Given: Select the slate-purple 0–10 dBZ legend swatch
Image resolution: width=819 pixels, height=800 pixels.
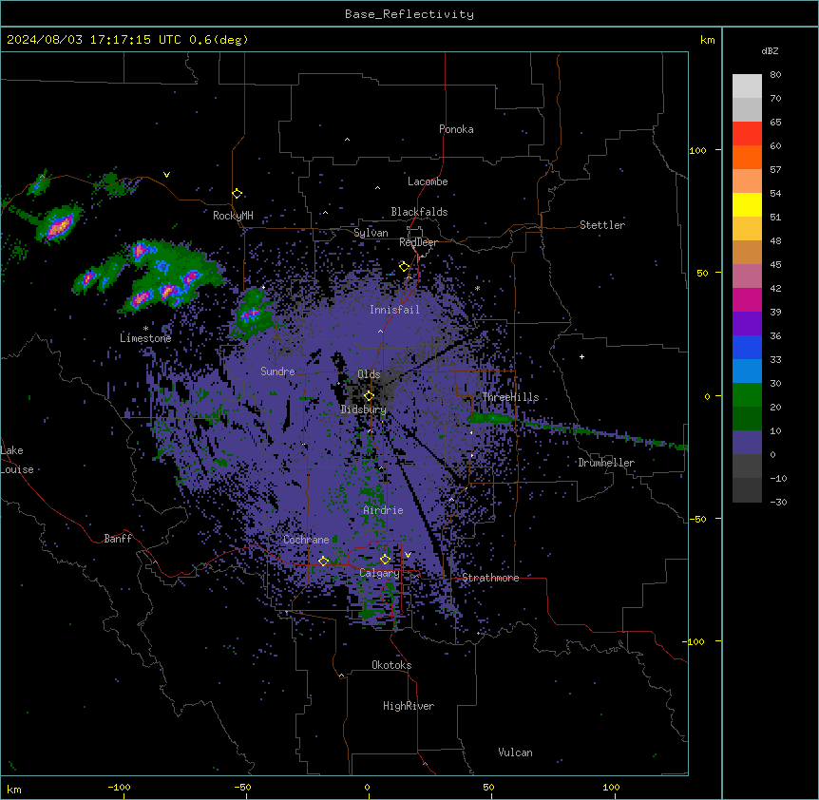Looking at the screenshot, I should click(747, 443).
